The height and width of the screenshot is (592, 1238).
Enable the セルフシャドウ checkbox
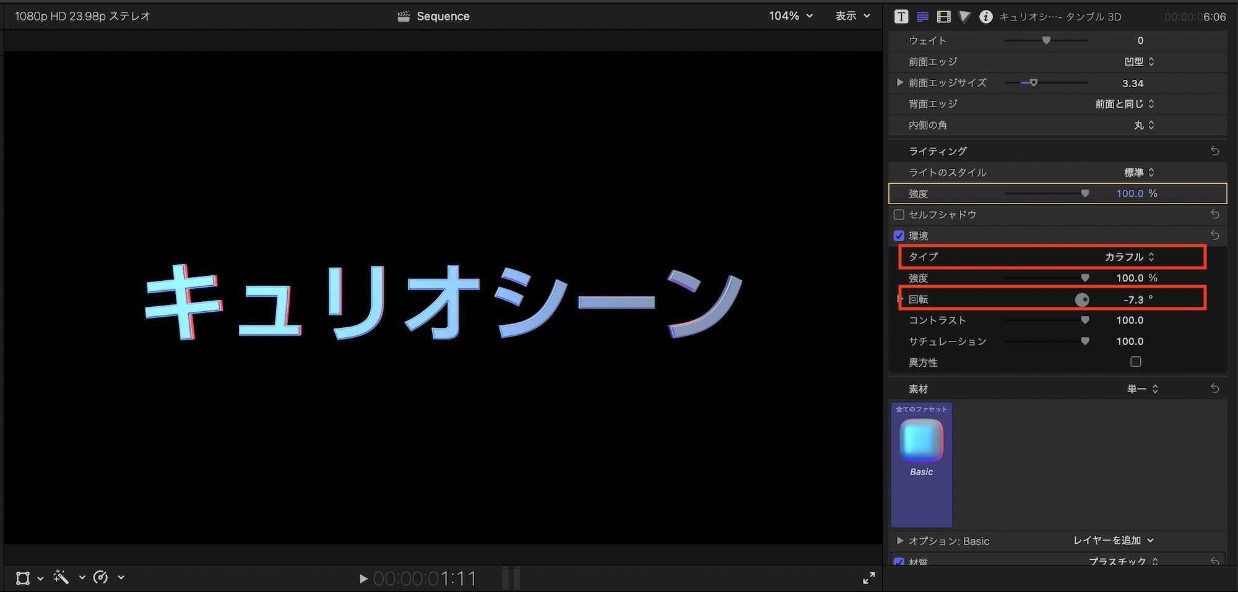[899, 215]
